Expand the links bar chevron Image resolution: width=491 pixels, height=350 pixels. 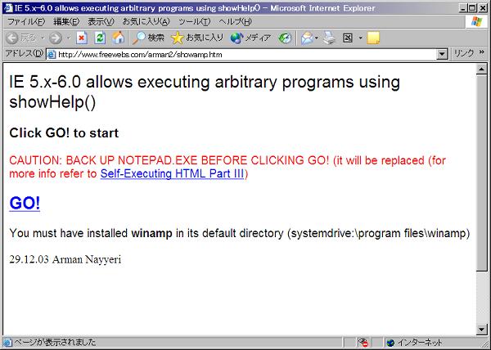click(482, 52)
